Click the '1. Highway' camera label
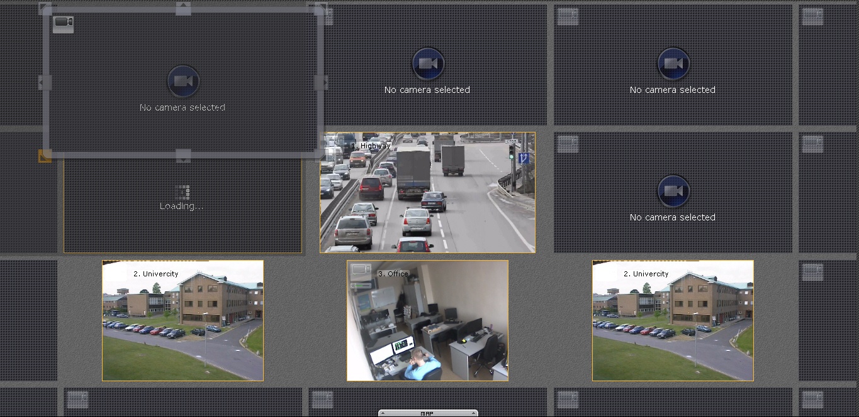Screen dimensions: 859x417 (371, 146)
